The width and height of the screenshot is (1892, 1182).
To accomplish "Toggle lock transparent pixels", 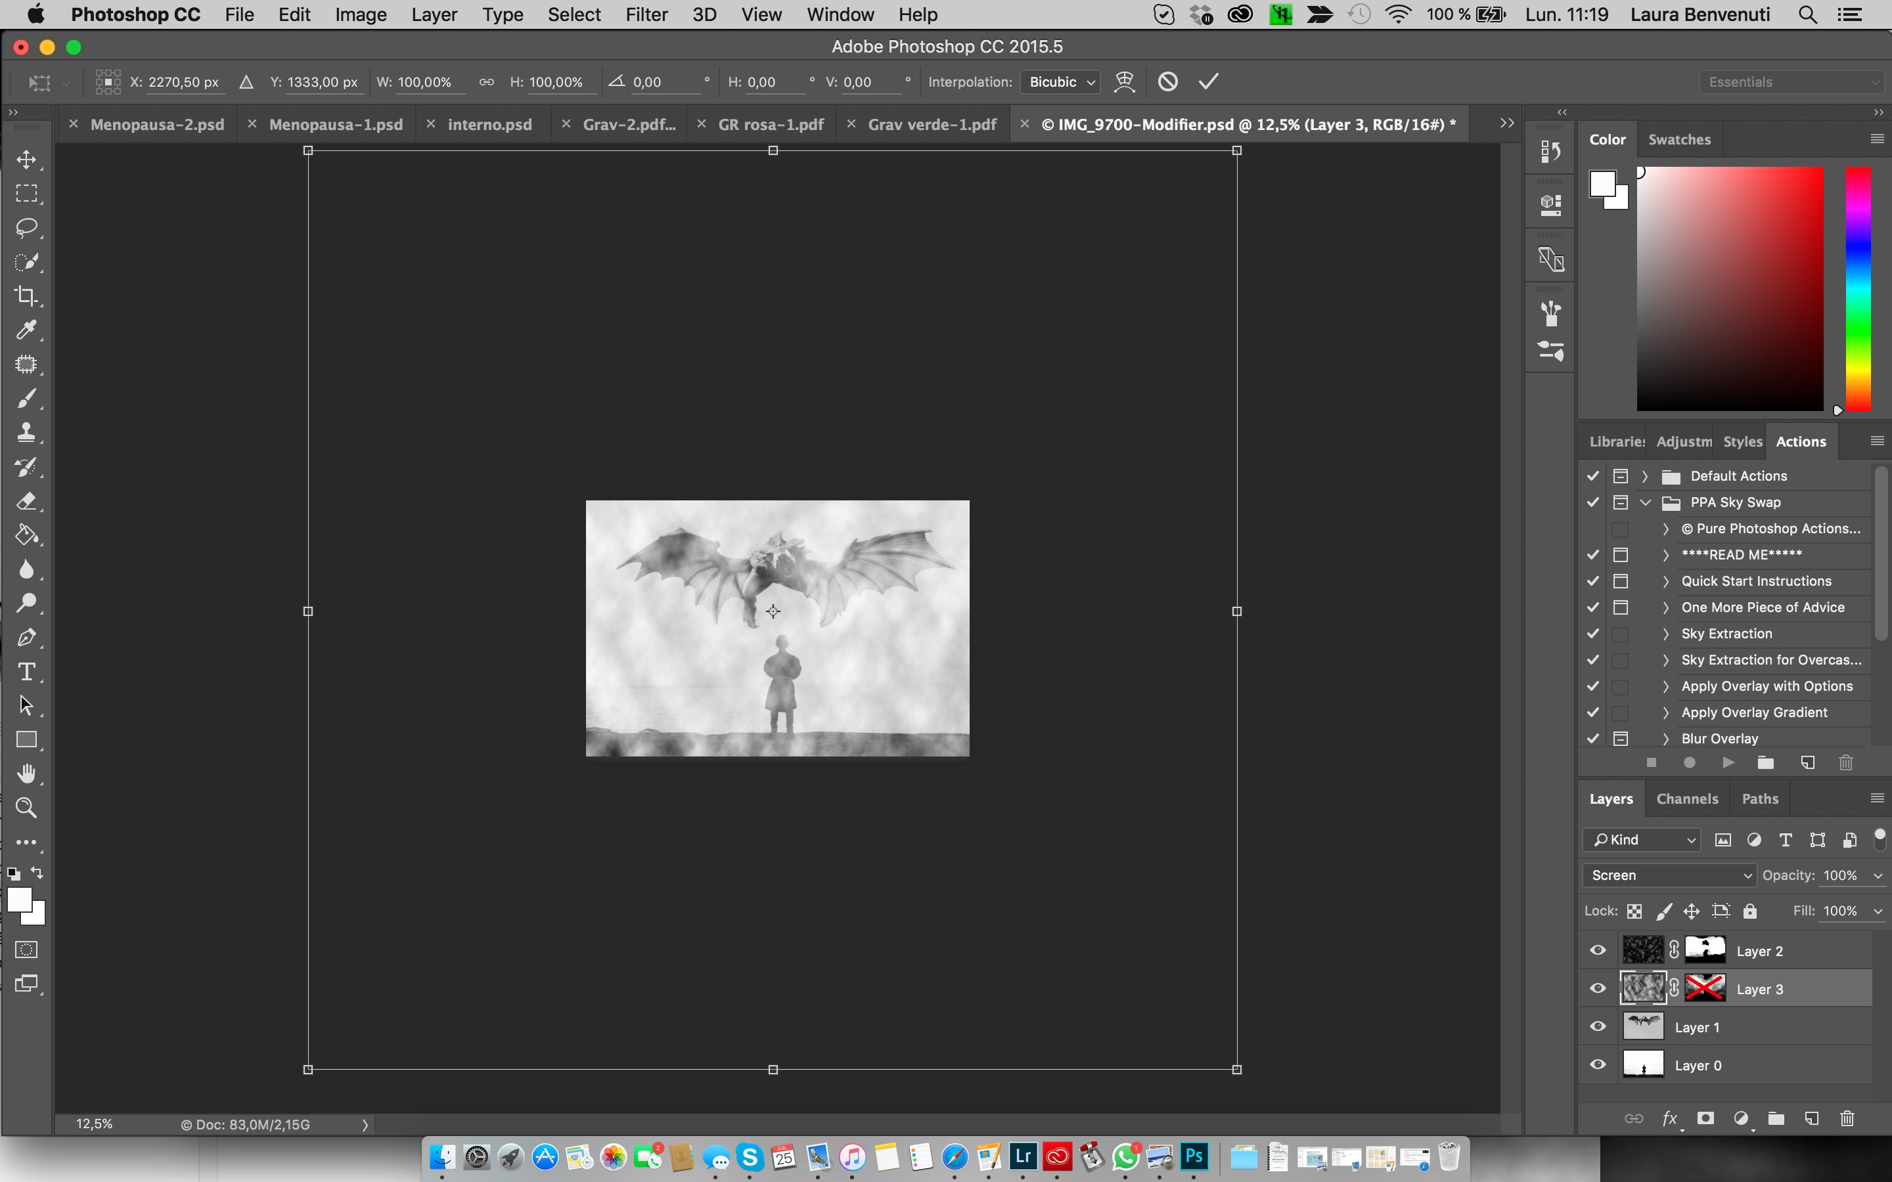I will [1634, 911].
